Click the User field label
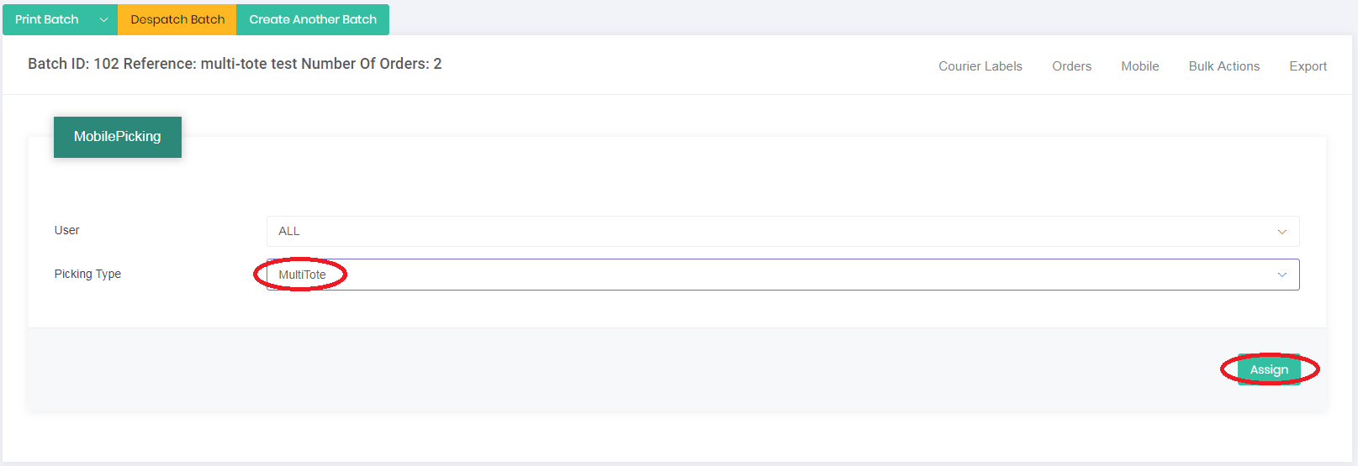Screen dimensions: 1358x466 67,230
